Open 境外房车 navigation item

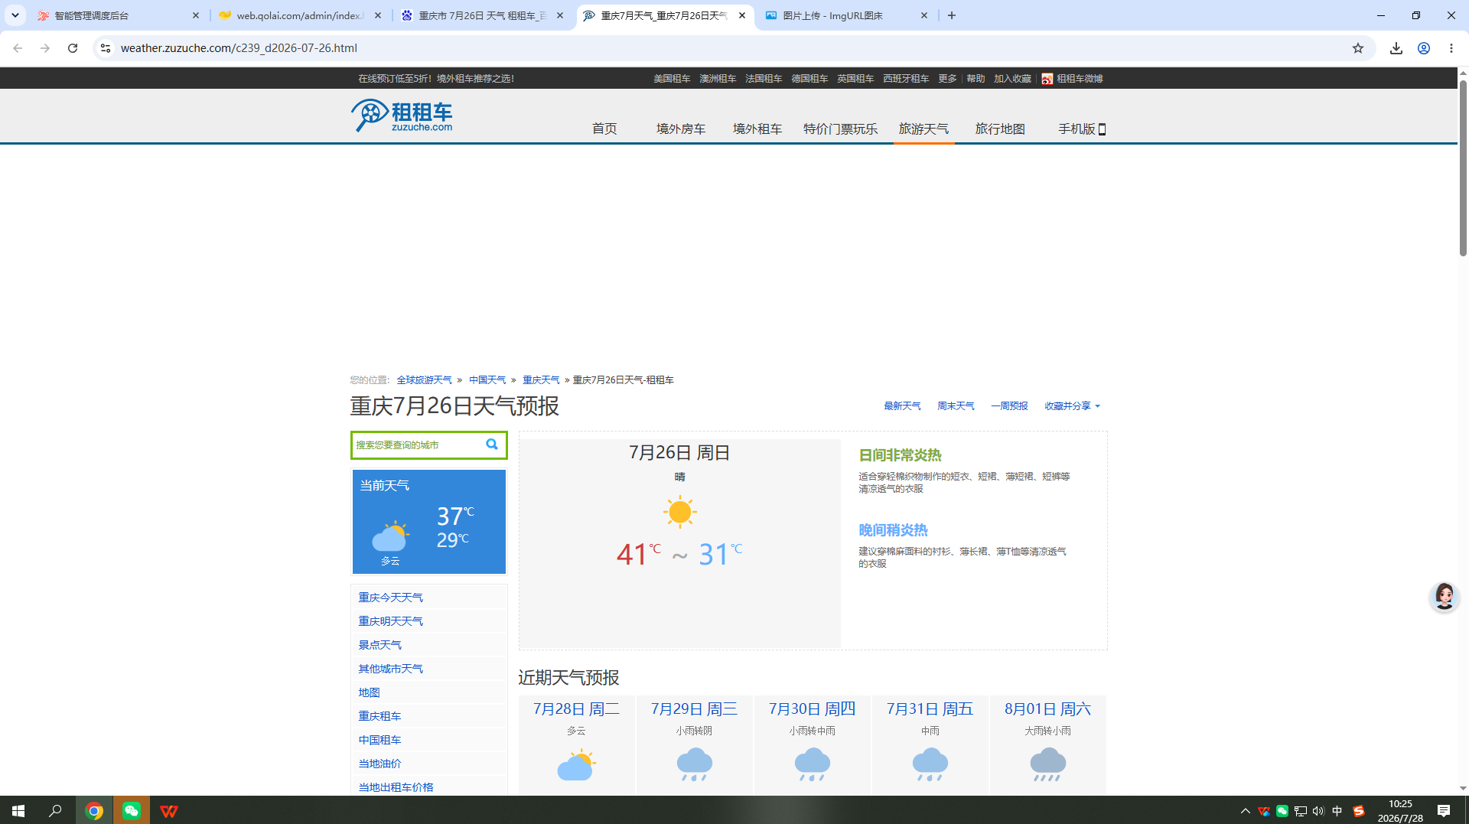pos(681,129)
